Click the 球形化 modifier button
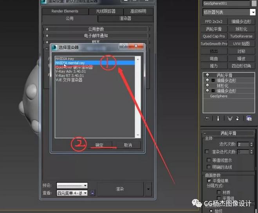The height and width of the screenshot is (213, 258). 241,29
